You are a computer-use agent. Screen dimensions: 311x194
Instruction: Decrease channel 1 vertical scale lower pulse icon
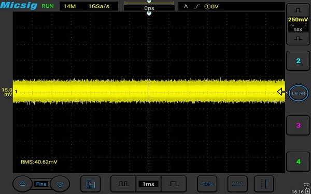298,38
